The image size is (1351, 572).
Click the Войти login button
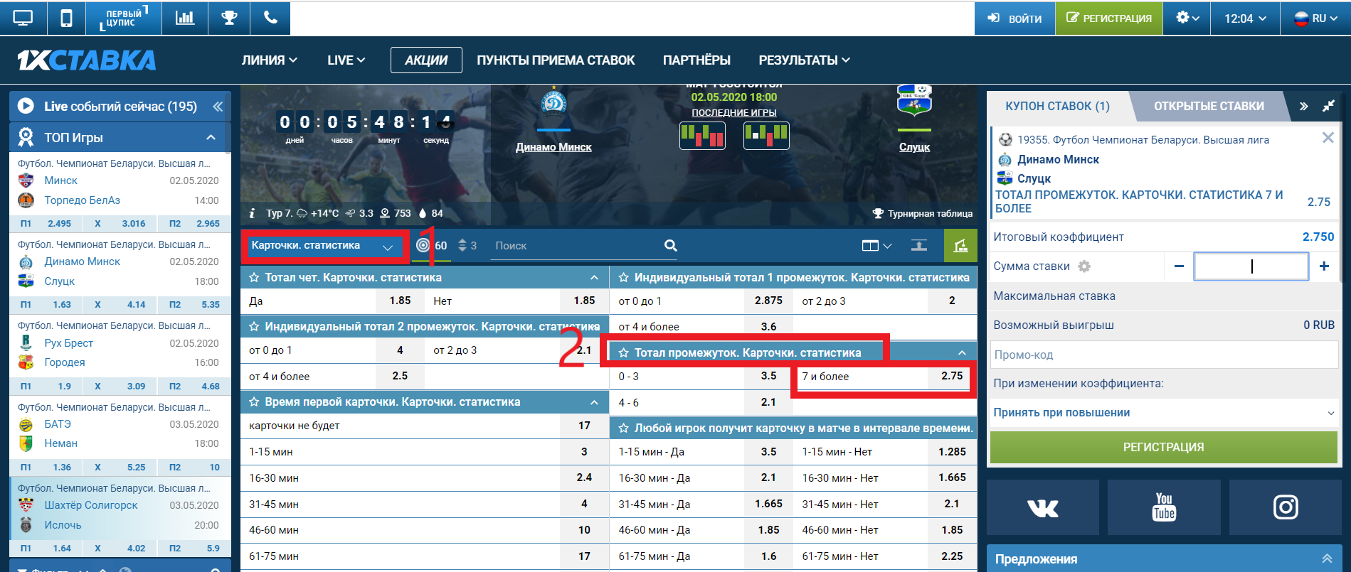click(1014, 18)
